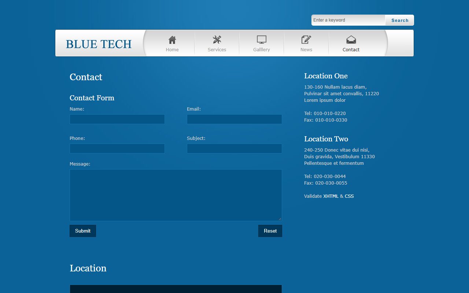Image resolution: width=469 pixels, height=293 pixels.
Task: Click the "240-250 Donec vitae dui nisi," address line
Action: (337, 150)
